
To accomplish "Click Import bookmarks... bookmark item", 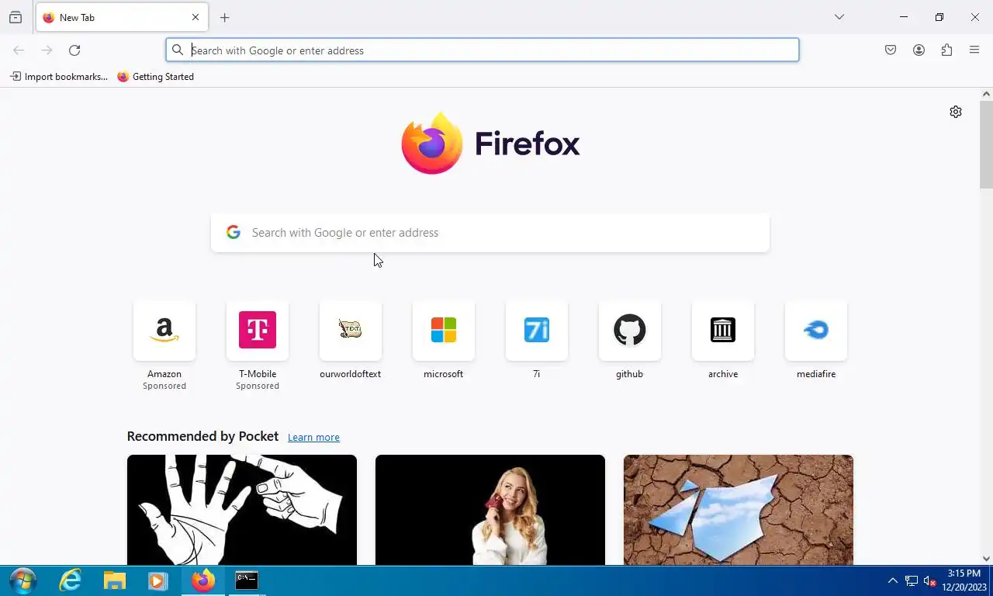I will click(x=59, y=77).
